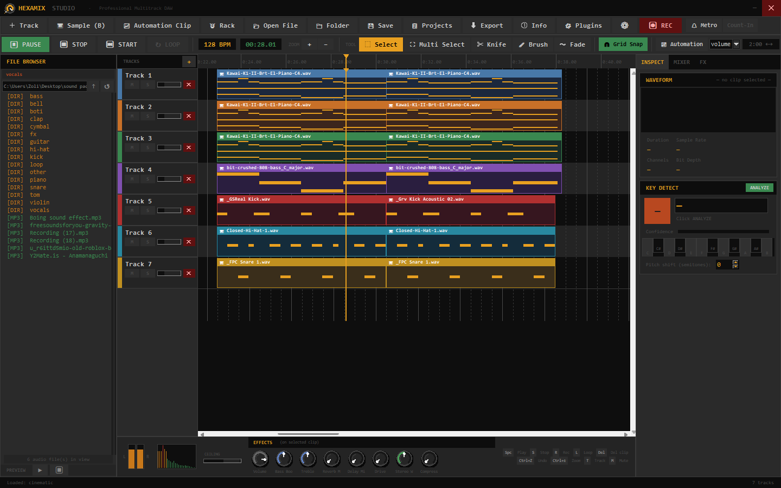Open the piano directory
781x488 pixels.
(x=38, y=180)
